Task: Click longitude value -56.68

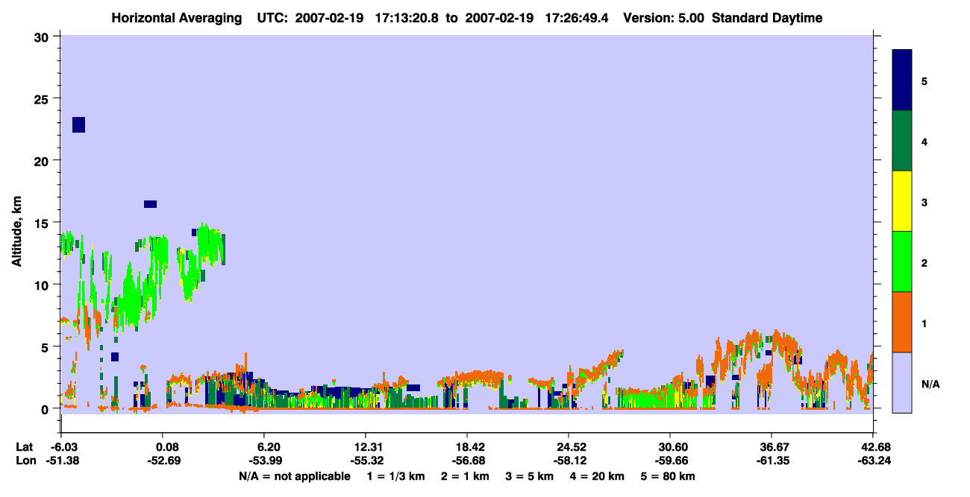Action: 466,460
